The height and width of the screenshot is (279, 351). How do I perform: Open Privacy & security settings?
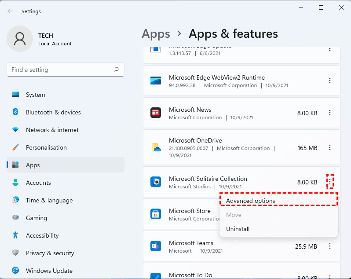coord(50,253)
